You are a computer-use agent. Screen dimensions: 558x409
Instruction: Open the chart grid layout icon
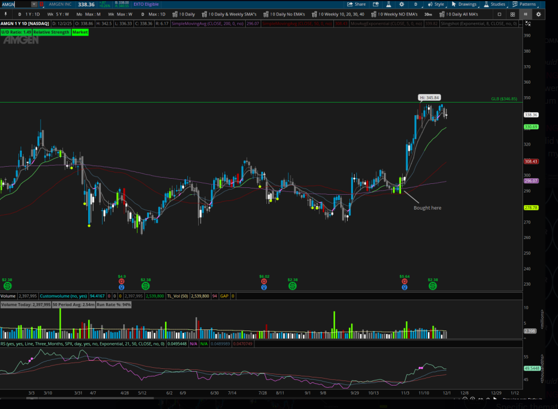pyautogui.click(x=512, y=14)
